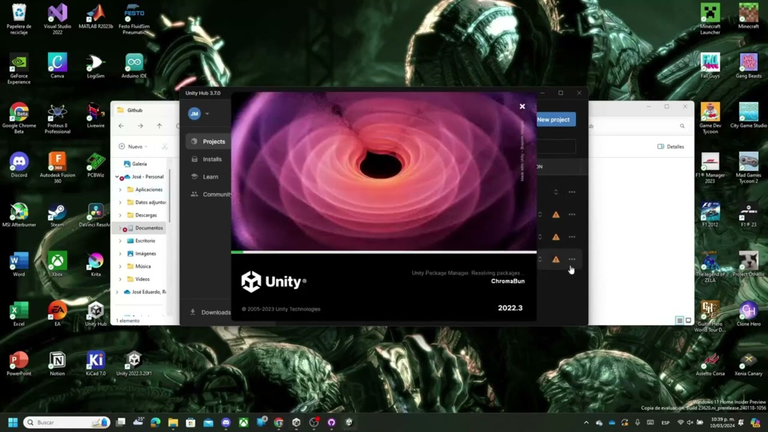The width and height of the screenshot is (768, 432).
Task: Open Autodesk Fusion 360 desktop icon
Action: (57, 168)
